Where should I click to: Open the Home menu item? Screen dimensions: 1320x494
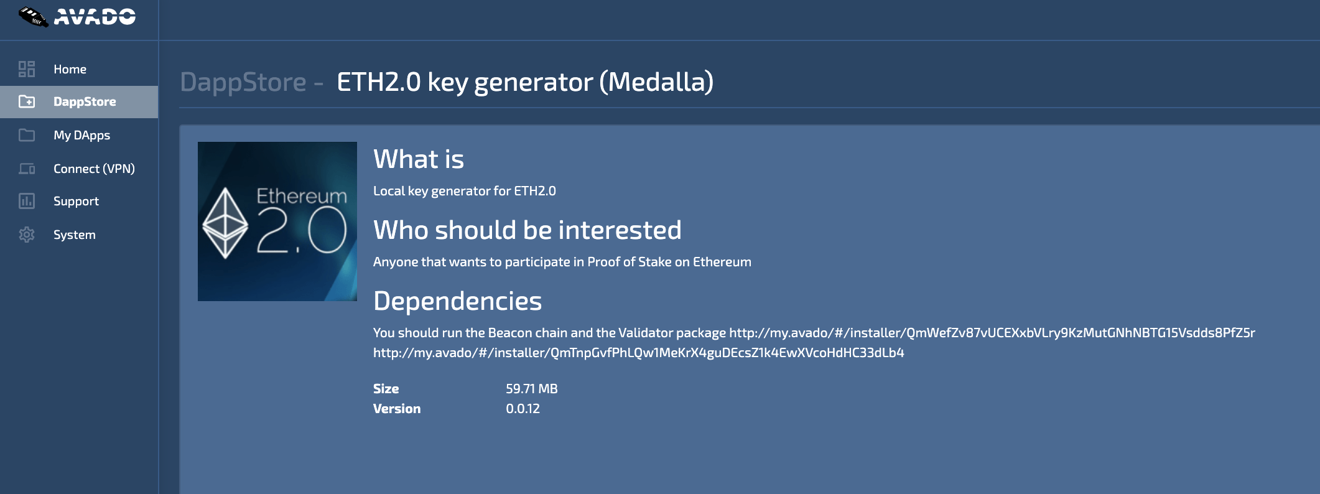[70, 69]
